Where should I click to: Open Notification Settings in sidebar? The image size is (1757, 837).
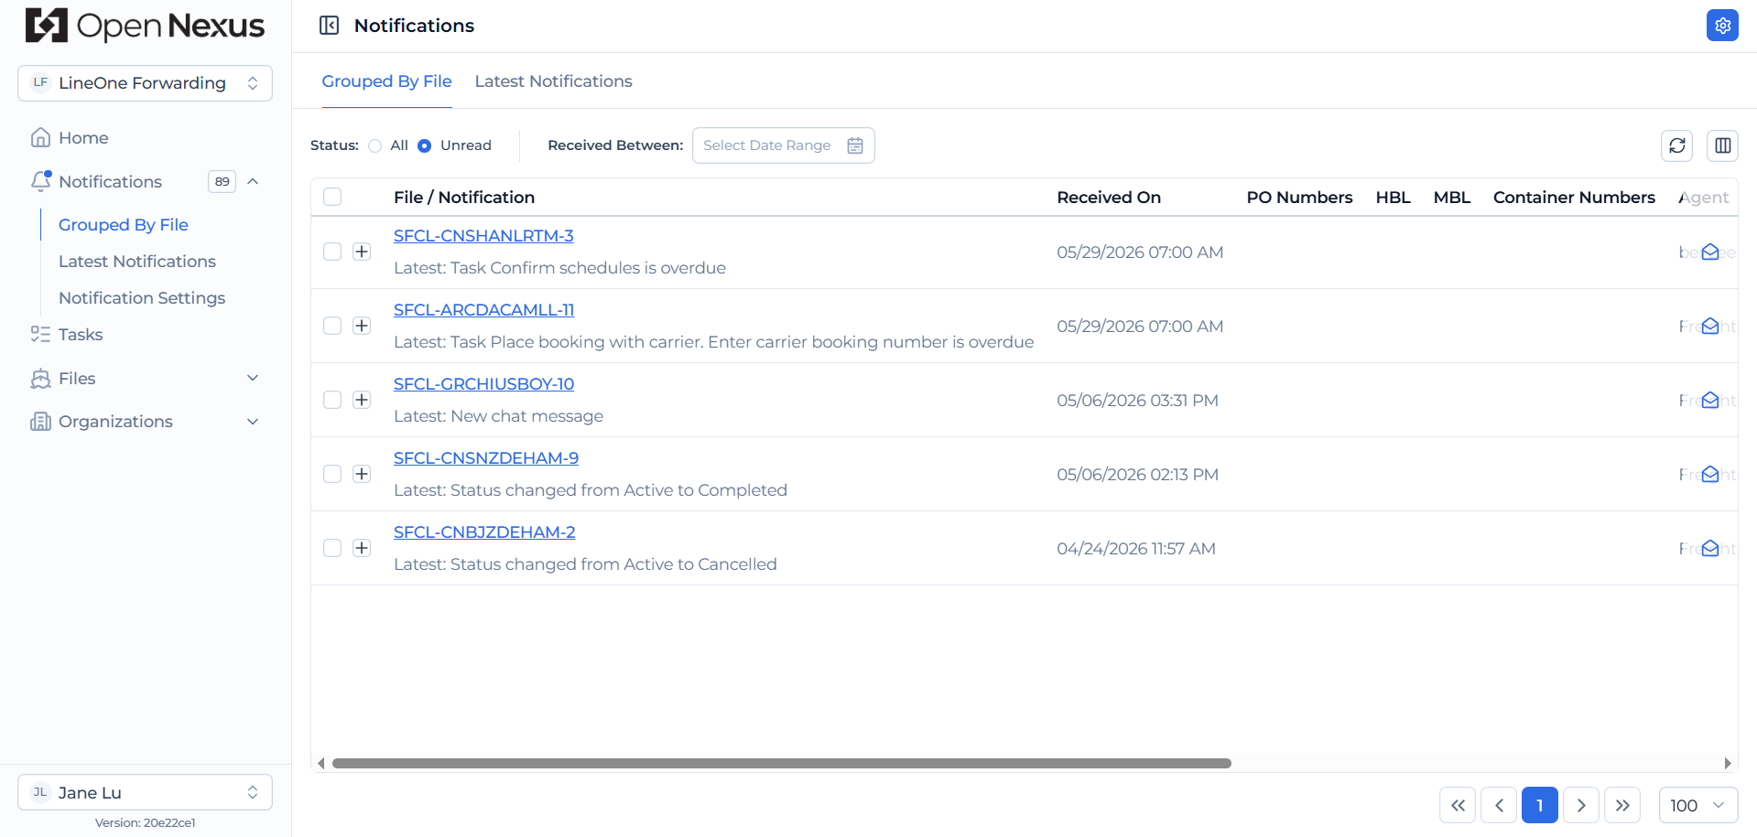(142, 298)
